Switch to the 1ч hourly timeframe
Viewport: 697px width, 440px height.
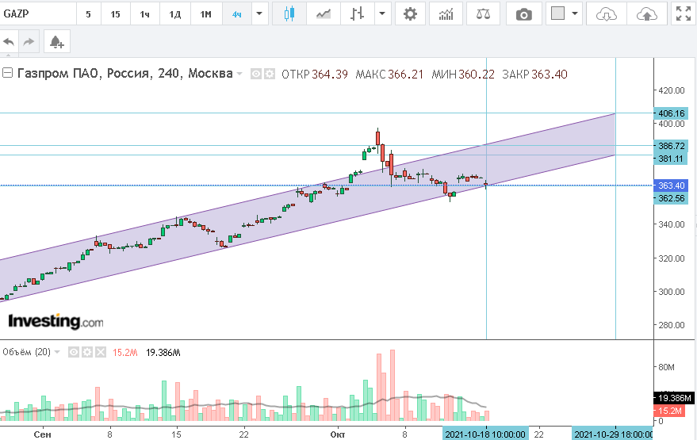tap(144, 13)
